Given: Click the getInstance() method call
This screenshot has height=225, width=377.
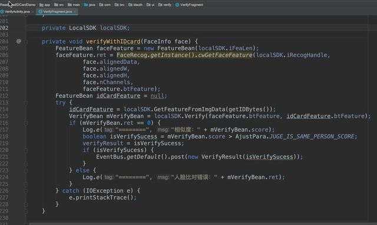Looking at the screenshot, I should [x=173, y=55].
